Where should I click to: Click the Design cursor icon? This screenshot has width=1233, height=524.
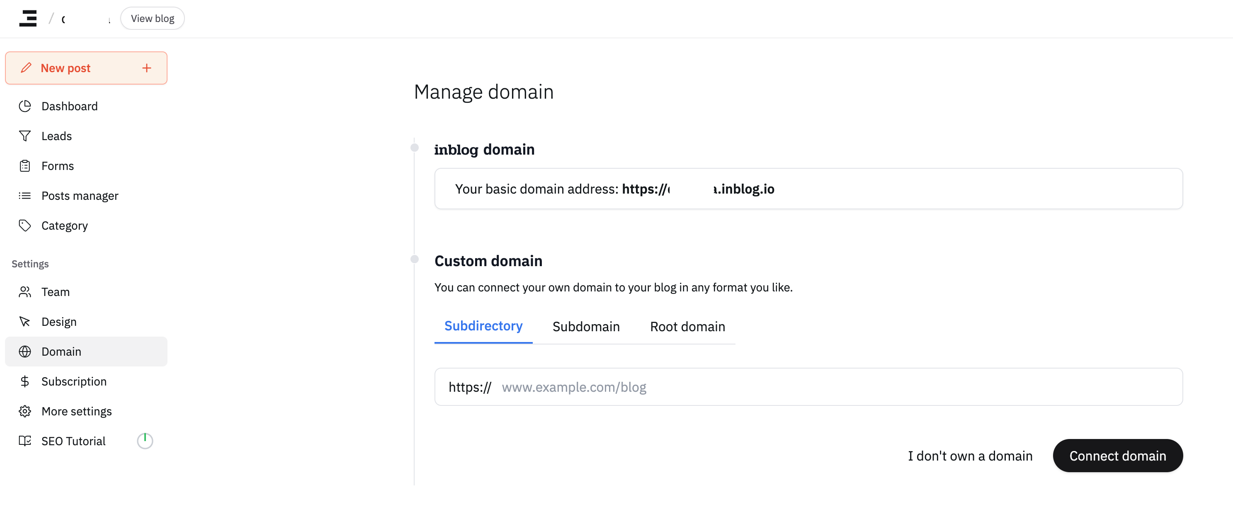pyautogui.click(x=25, y=322)
